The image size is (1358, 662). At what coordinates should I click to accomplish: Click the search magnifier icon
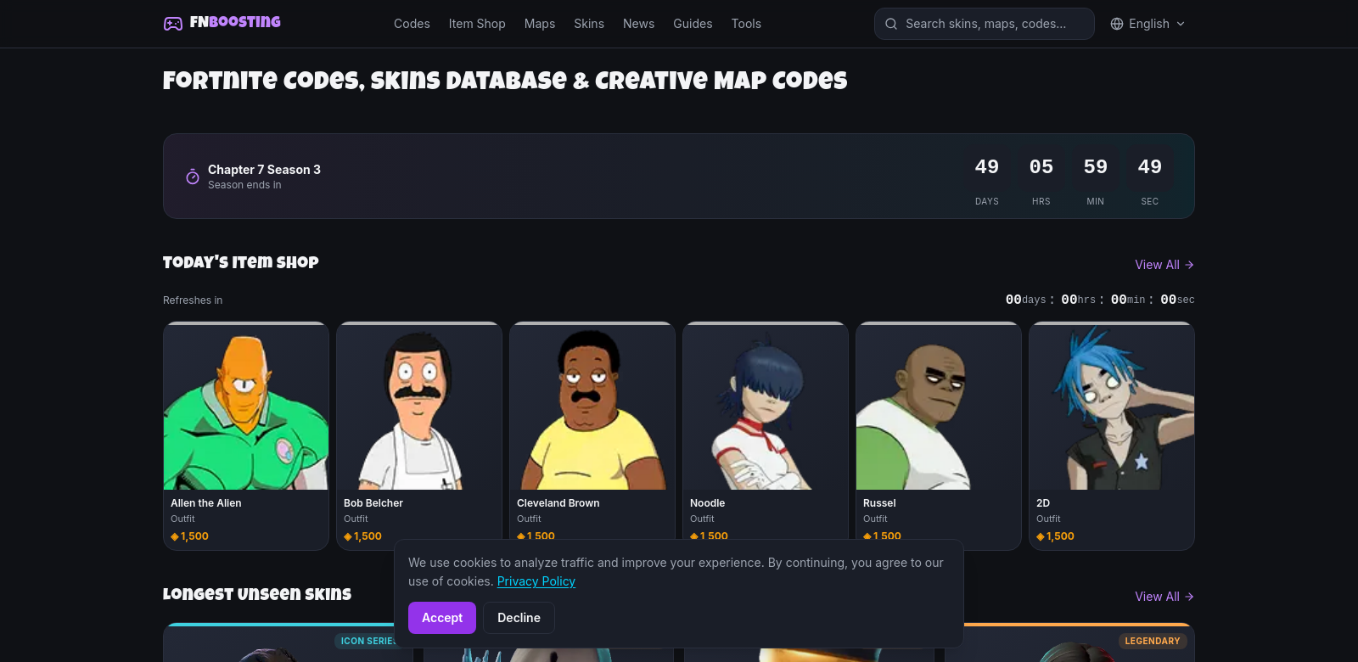click(891, 24)
